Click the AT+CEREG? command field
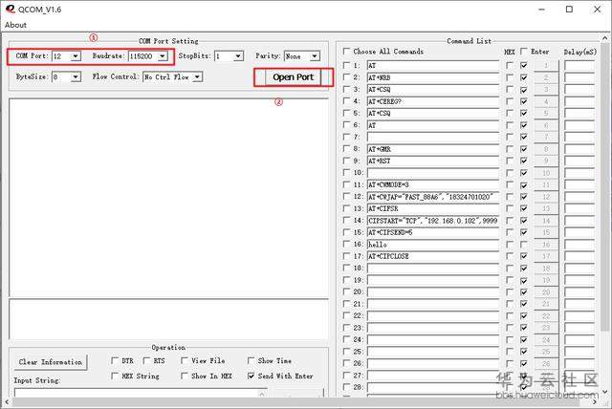Viewport: 612px width, 409px height. [433, 101]
